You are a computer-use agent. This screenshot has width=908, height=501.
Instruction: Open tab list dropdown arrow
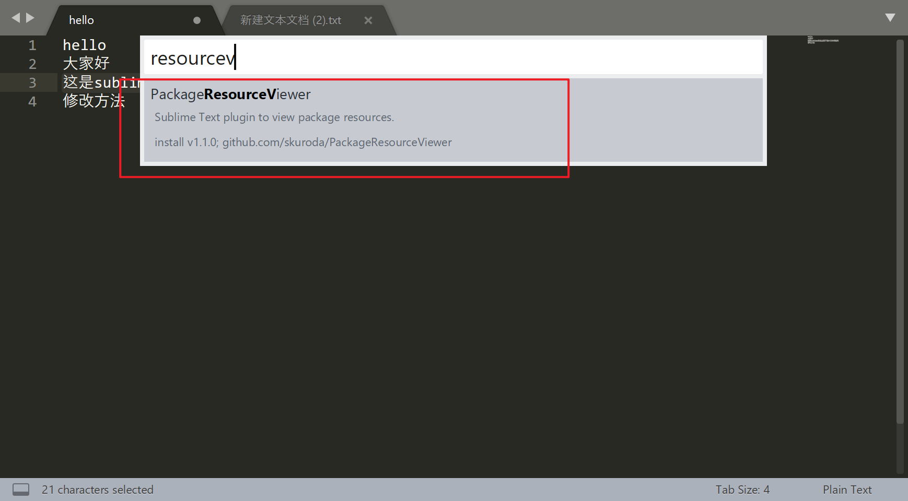coord(890,18)
